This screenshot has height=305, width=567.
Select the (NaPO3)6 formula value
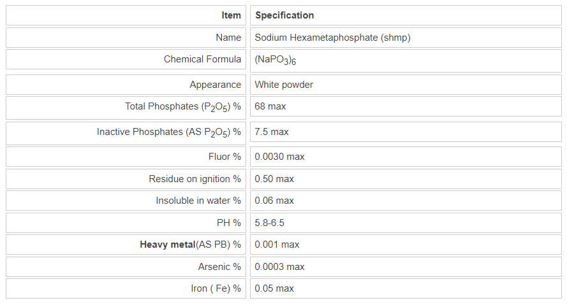point(274,60)
